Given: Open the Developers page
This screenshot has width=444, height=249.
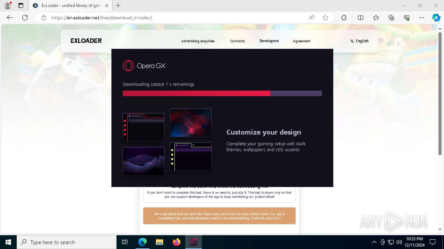Looking at the screenshot, I should 269,41.
